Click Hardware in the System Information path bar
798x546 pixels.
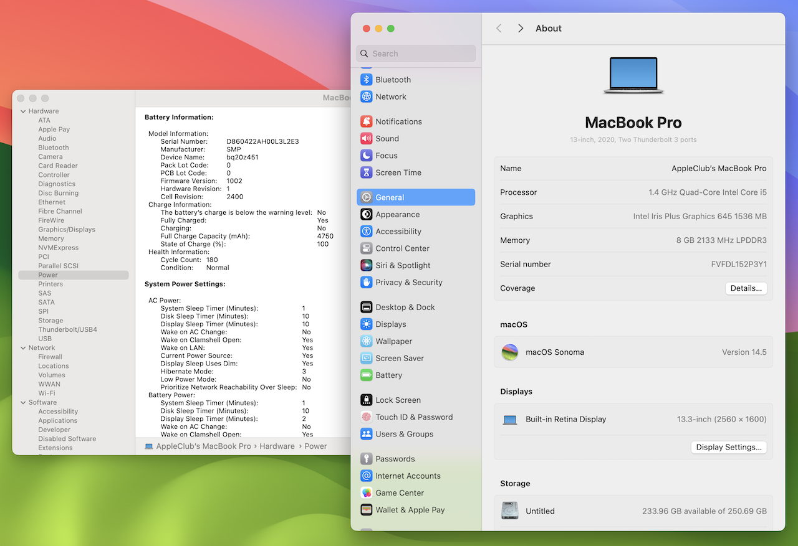tap(277, 446)
